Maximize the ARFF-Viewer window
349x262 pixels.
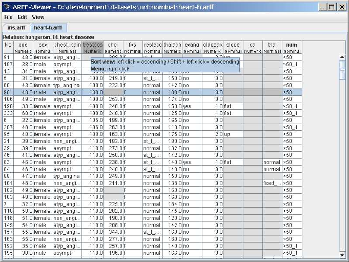332,7
